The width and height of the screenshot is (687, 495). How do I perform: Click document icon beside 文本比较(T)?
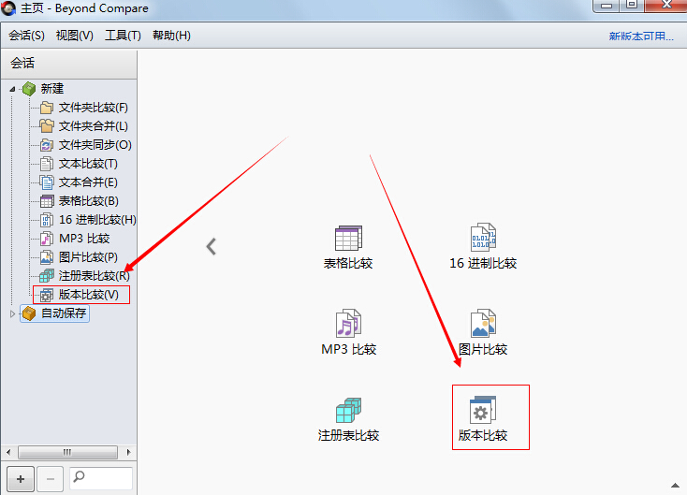47,164
